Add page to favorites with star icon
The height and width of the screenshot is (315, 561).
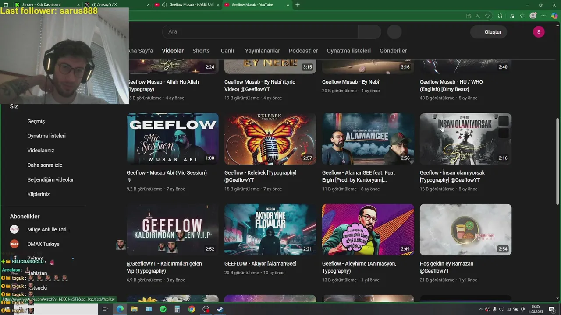(x=487, y=16)
